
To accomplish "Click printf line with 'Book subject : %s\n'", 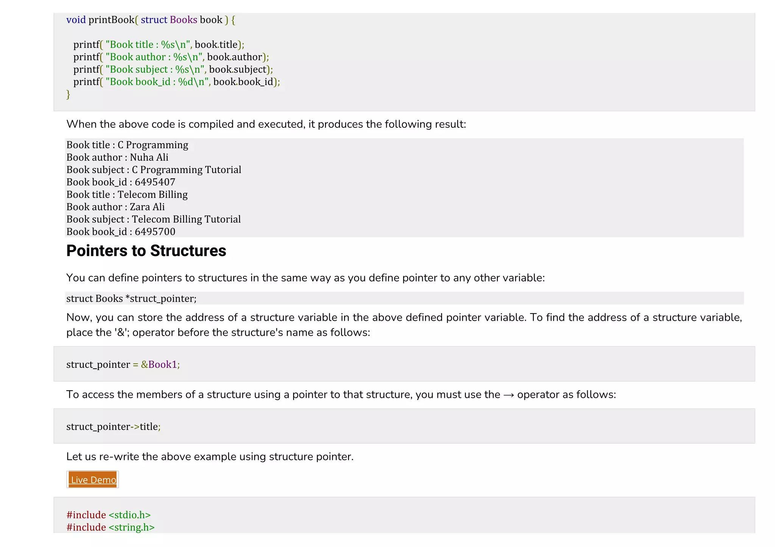I will (x=173, y=70).
